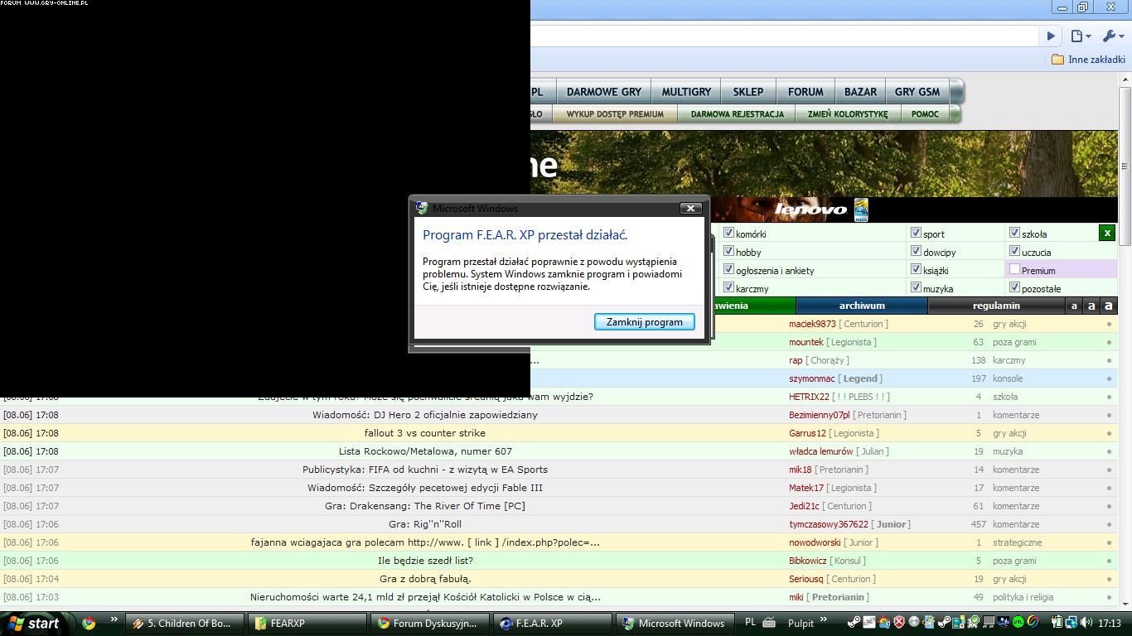
Task: Click the keyboard icon next to PL
Action: tap(769, 623)
